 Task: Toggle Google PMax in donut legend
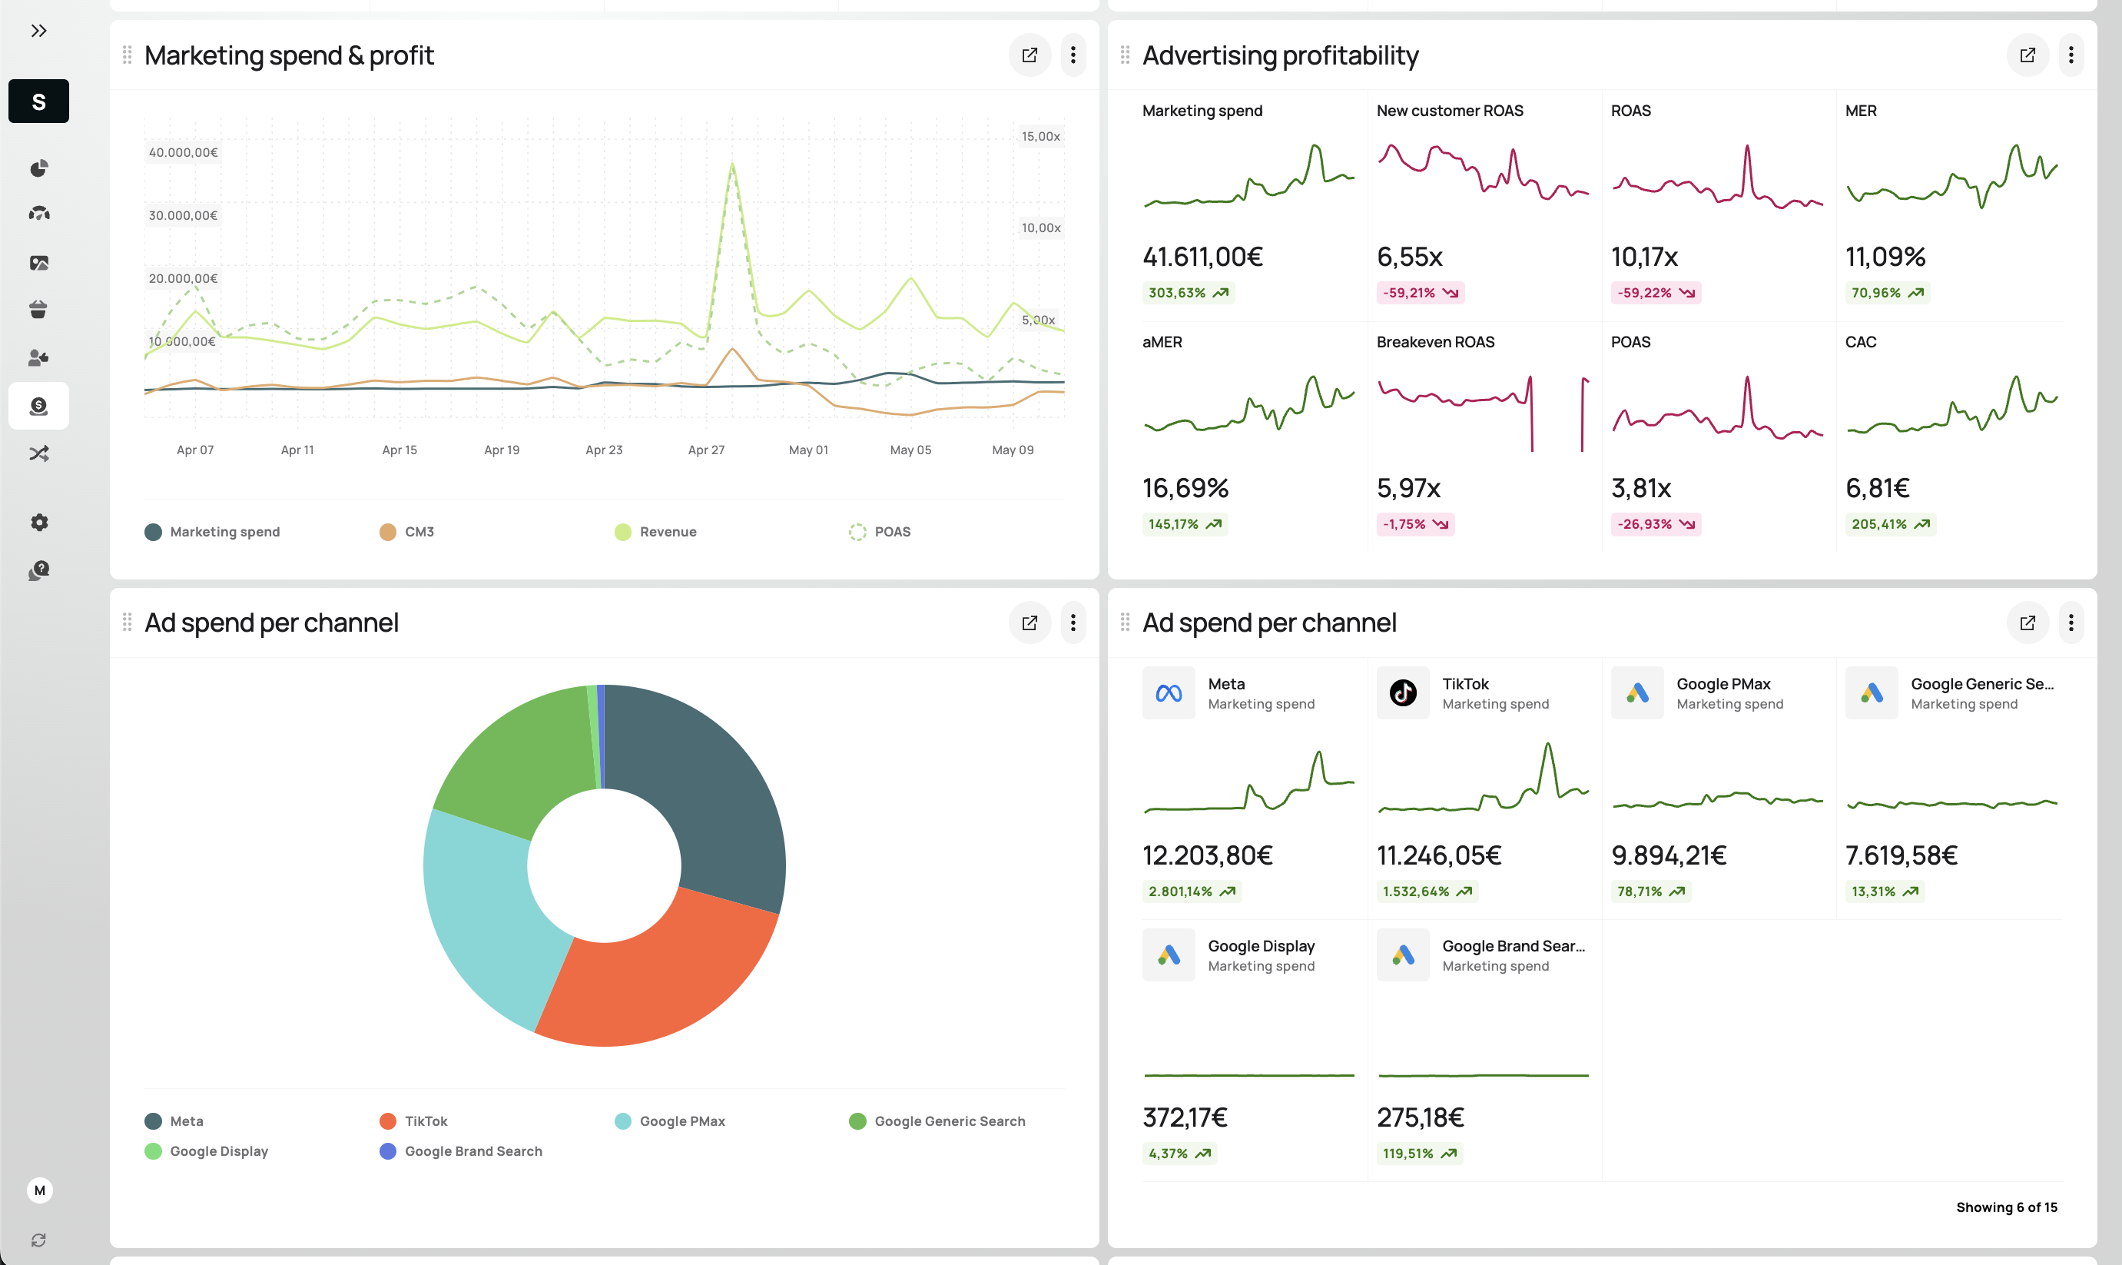(670, 1121)
